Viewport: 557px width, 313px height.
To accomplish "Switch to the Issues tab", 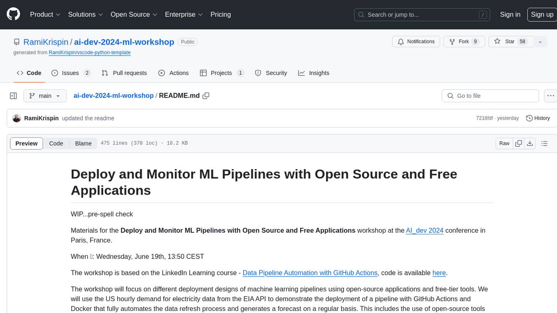I will coord(71,73).
